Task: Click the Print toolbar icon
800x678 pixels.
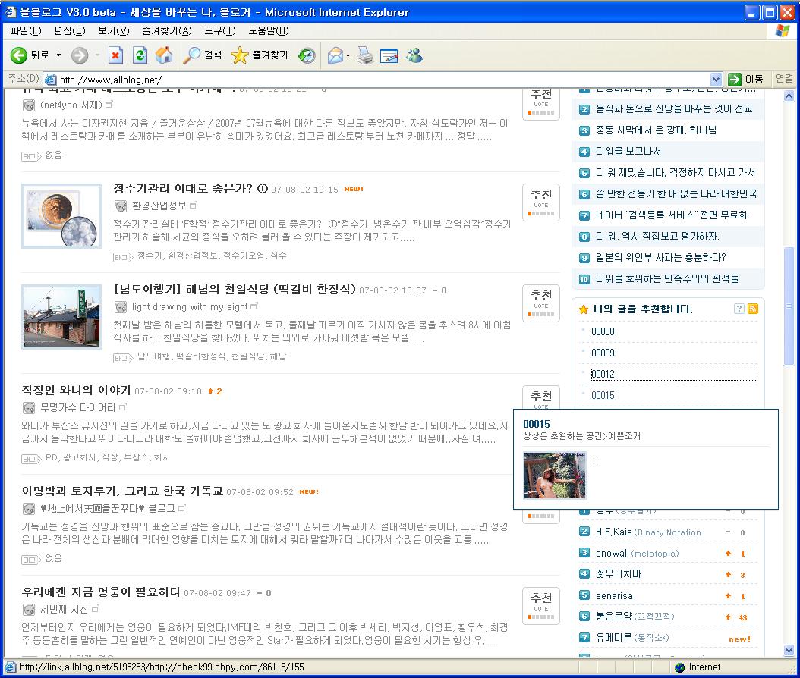Action: coord(365,55)
